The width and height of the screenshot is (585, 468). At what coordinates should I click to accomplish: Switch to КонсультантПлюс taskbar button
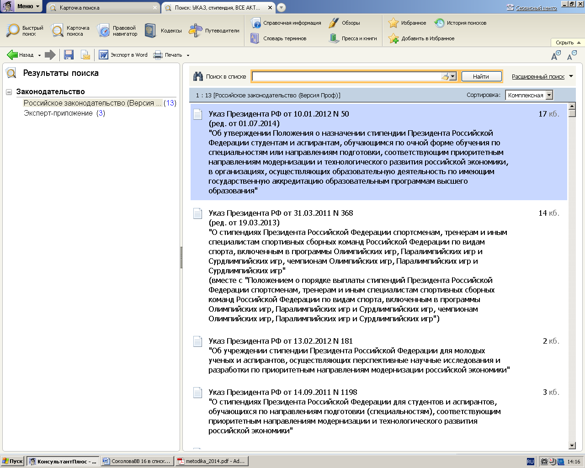63,461
